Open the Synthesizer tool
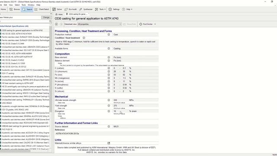Image resolution: width=277 pixels, height=156 pixels. click(x=86, y=9)
